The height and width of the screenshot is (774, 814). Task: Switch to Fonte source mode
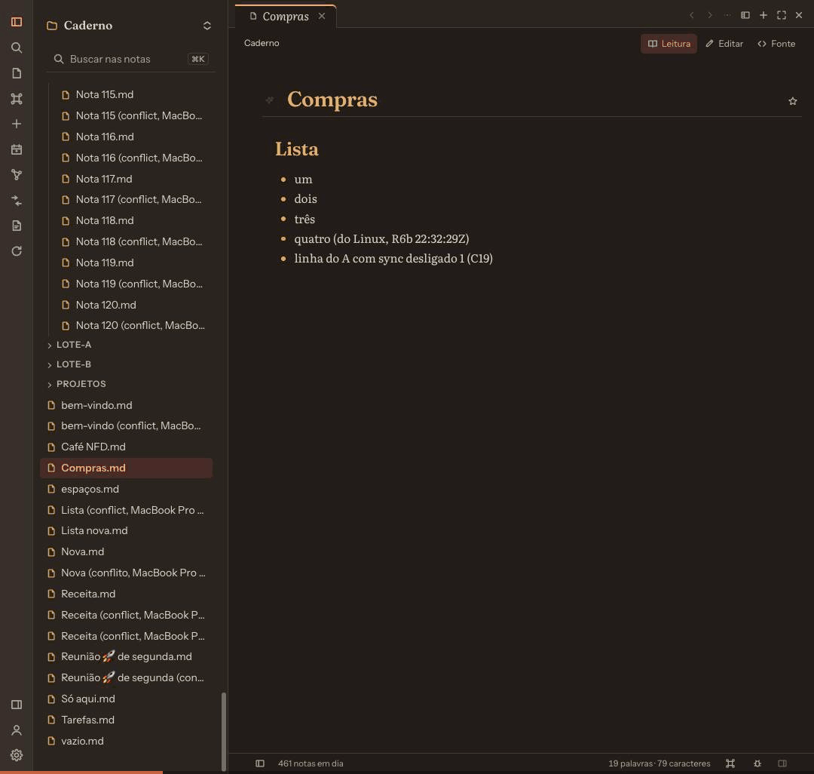point(776,44)
